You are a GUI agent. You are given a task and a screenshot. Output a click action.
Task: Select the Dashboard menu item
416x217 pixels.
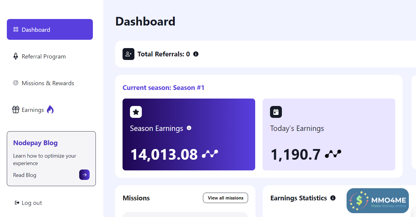[x=50, y=29]
